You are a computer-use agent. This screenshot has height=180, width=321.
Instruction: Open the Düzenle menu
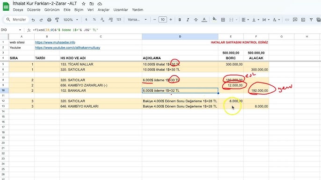click(34, 10)
